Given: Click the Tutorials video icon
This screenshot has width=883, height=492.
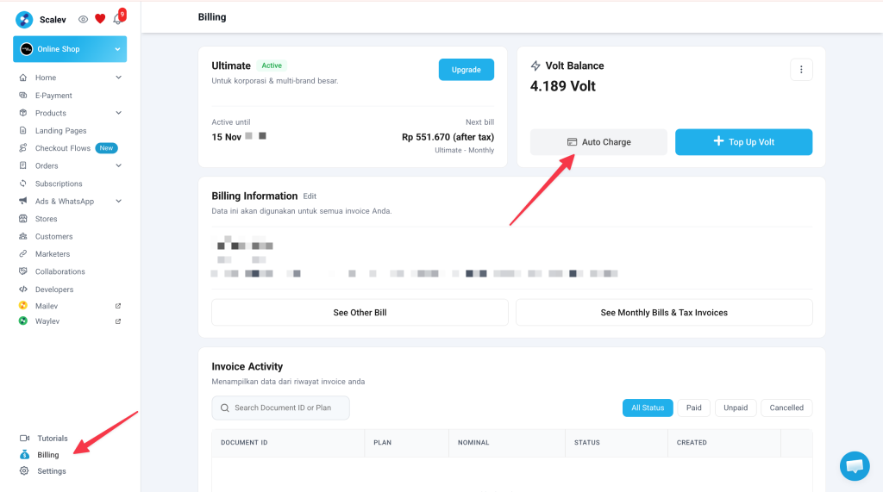Looking at the screenshot, I should [x=24, y=438].
